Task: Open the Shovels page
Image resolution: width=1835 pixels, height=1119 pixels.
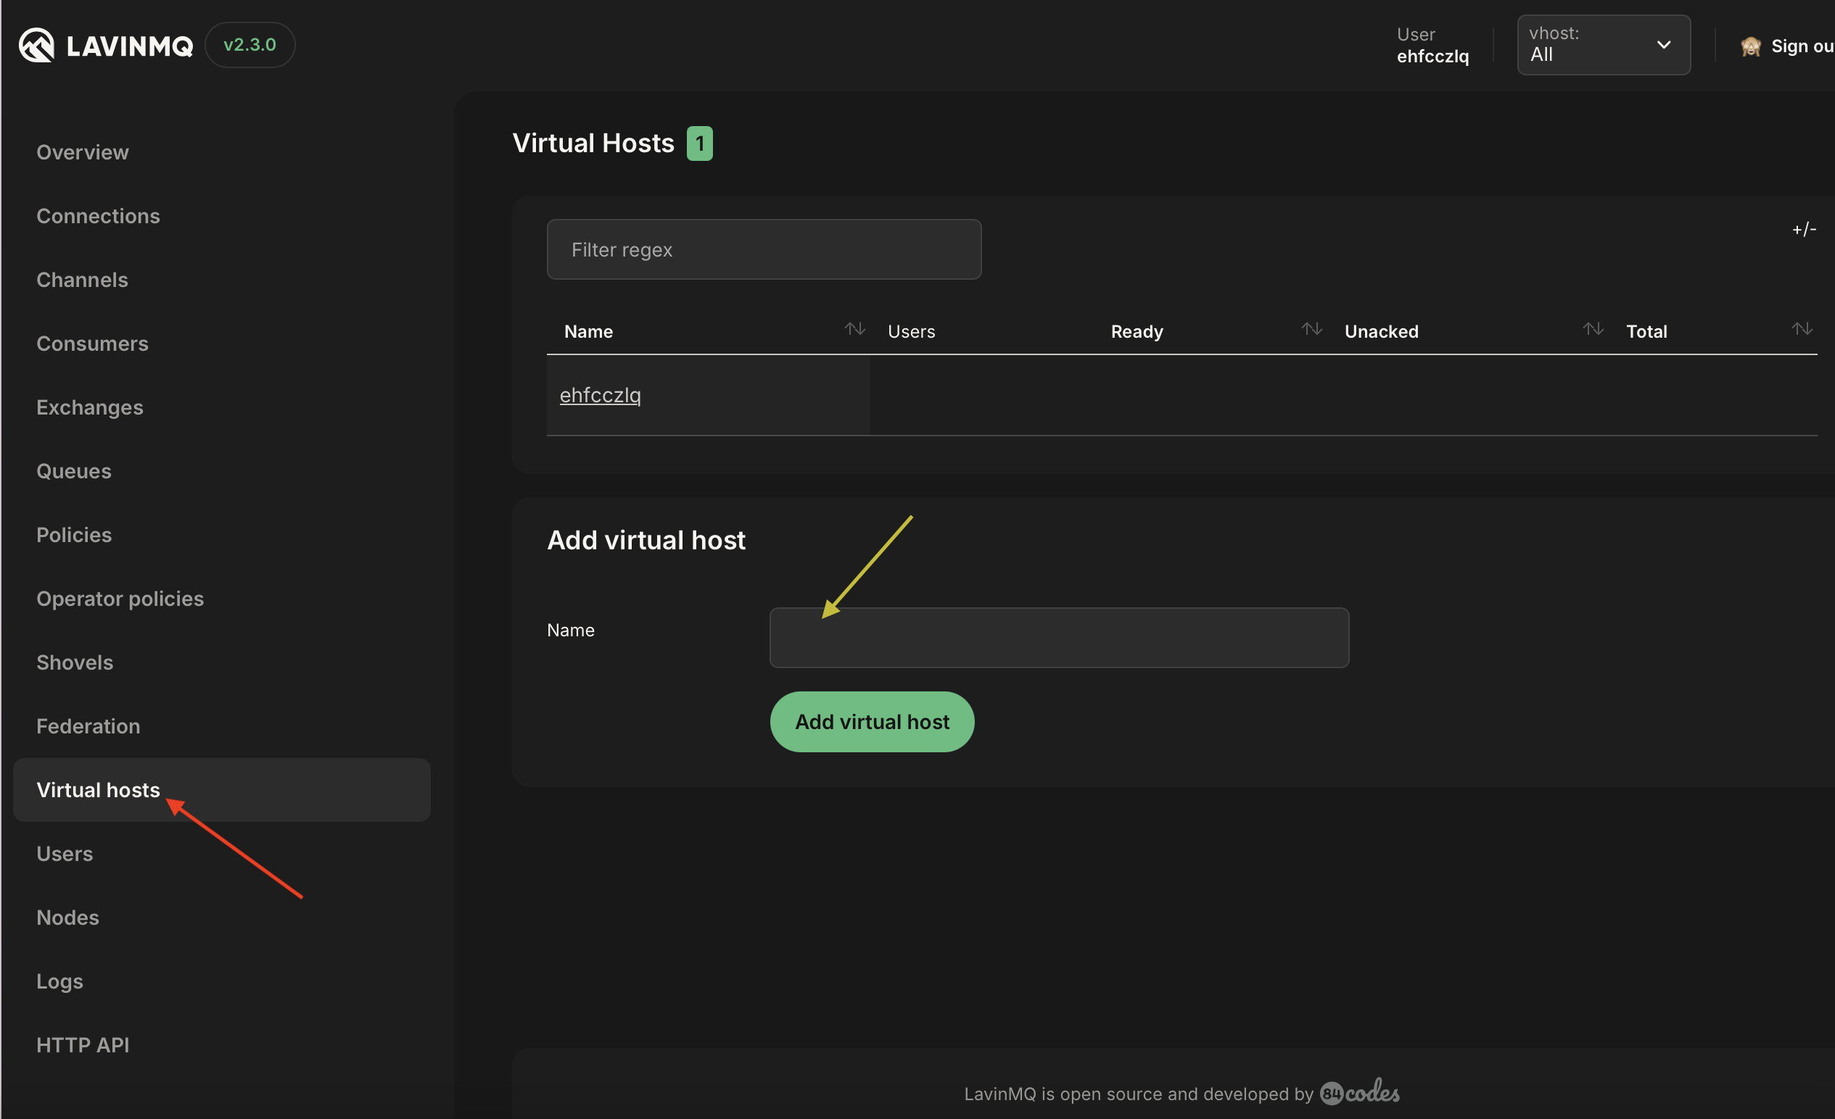Action: tap(75, 662)
